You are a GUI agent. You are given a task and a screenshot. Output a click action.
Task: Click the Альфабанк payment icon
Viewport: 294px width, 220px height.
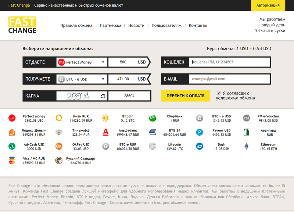(106, 132)
